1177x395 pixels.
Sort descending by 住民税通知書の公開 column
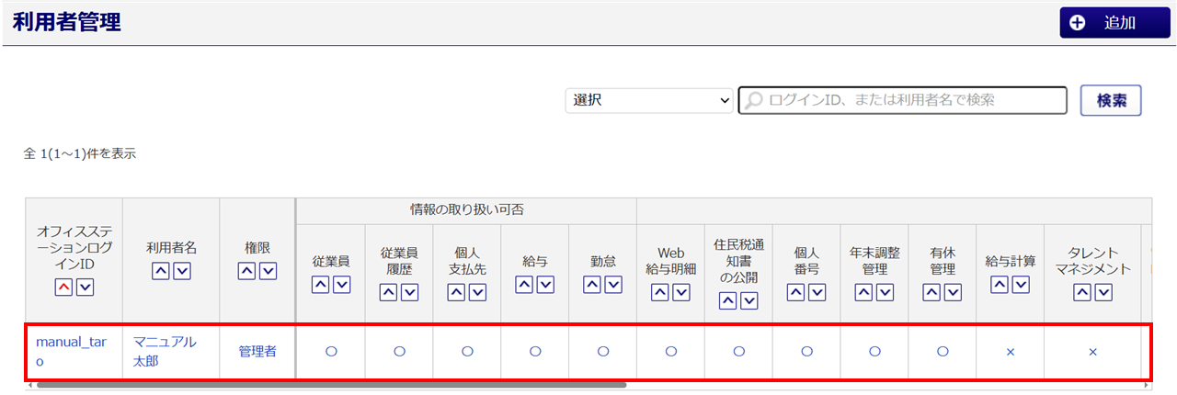pyautogui.click(x=748, y=300)
